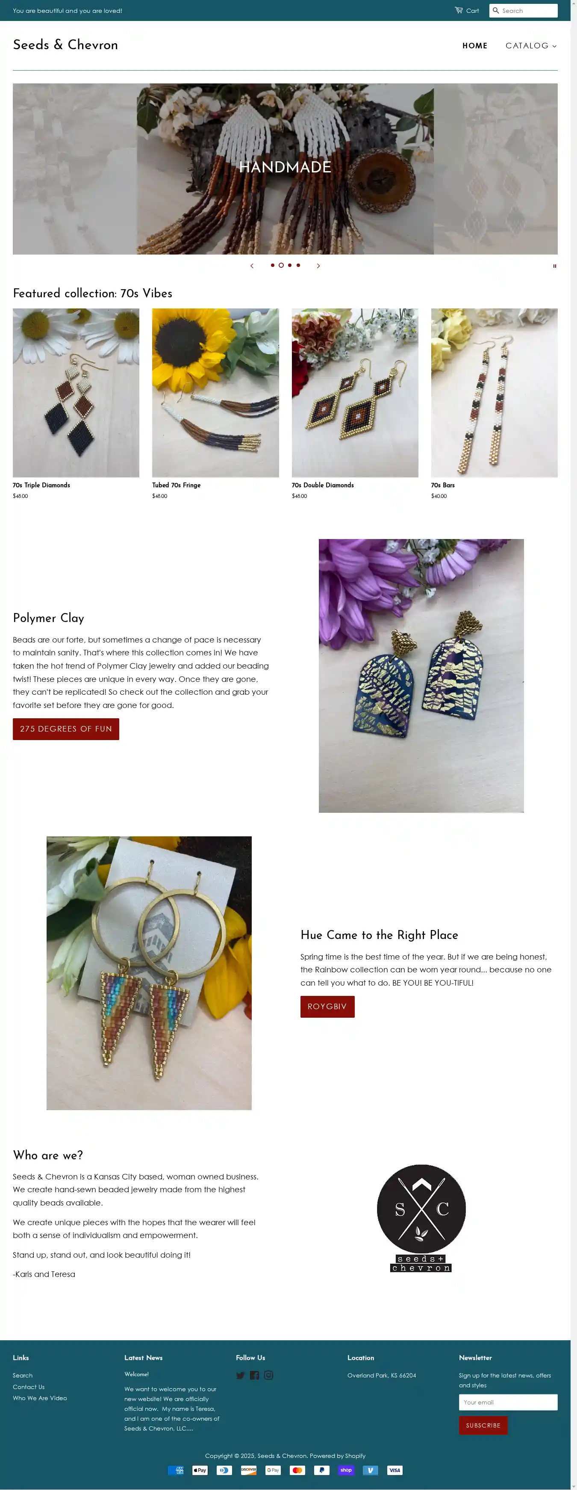The width and height of the screenshot is (577, 1490).
Task: Select the third slideshow dot
Action: (290, 265)
